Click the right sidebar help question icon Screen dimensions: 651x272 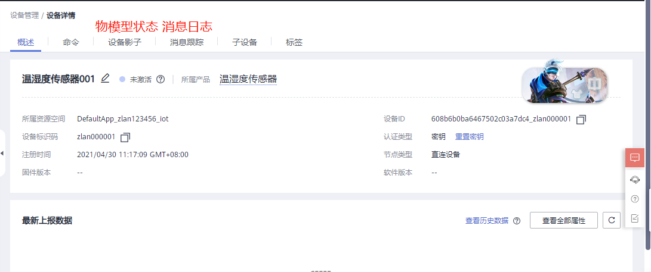(x=635, y=199)
